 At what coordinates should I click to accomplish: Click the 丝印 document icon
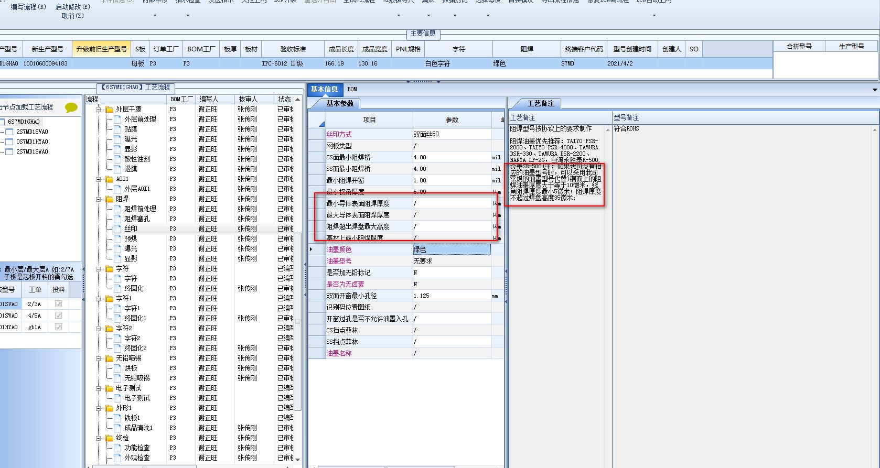point(117,229)
